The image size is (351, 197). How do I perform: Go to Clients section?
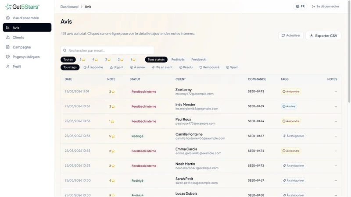pyautogui.click(x=27, y=37)
